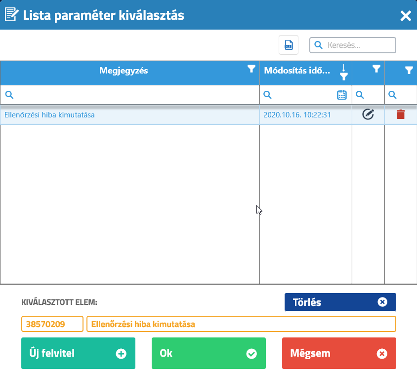The height and width of the screenshot is (371, 417).
Task: Open filter funnel in Módosítás idő column
Action: (343, 76)
